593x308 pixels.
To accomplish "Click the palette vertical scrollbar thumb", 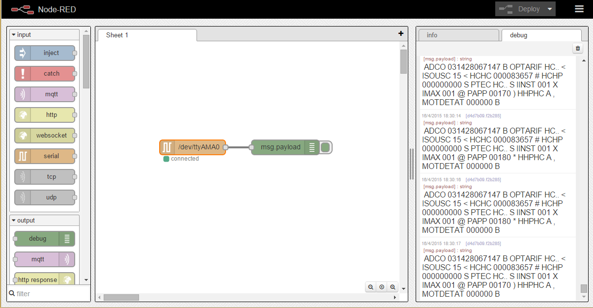I will coord(86,61).
